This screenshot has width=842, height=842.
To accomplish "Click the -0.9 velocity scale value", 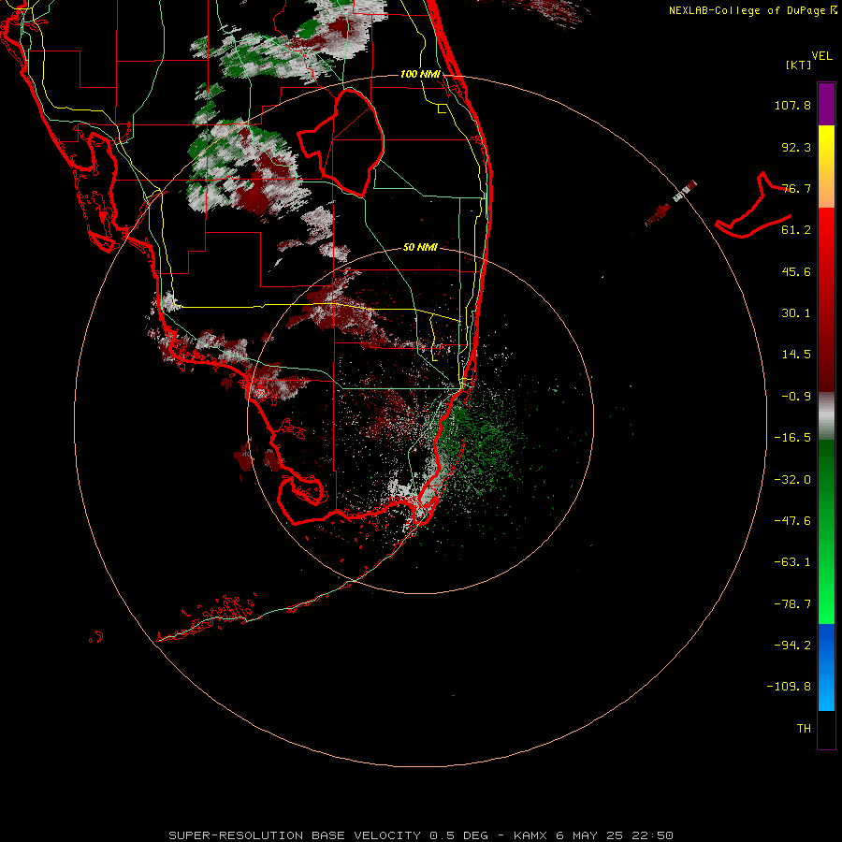I will pos(796,397).
